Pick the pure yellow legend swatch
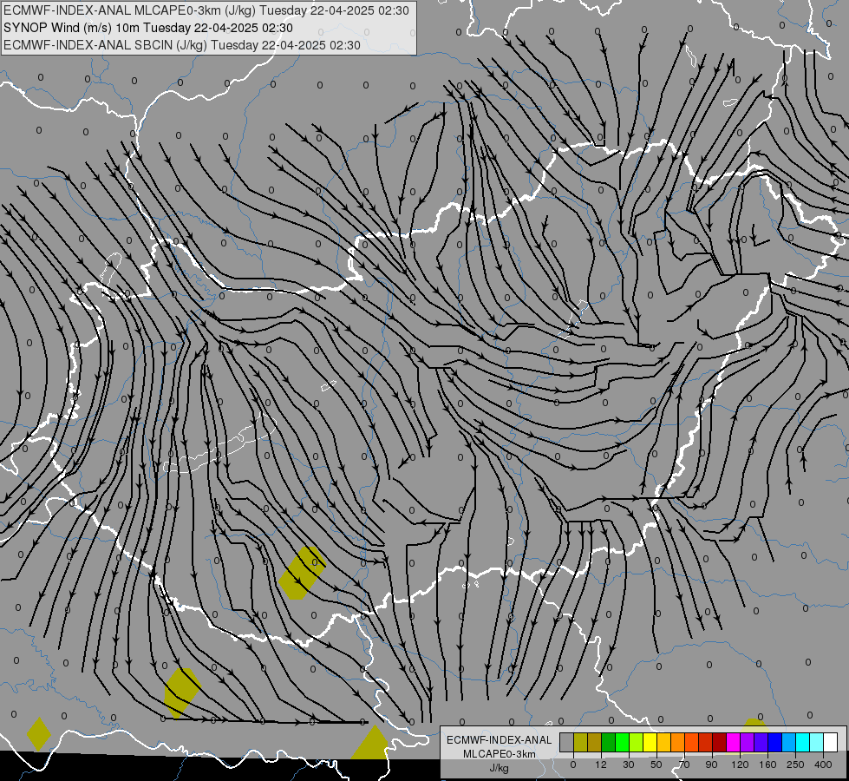 coord(650,742)
